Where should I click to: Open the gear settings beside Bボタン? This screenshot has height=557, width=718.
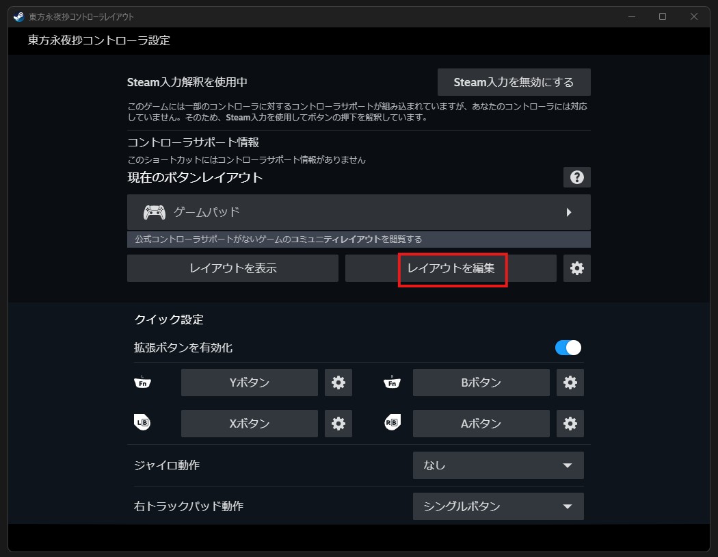tap(570, 383)
